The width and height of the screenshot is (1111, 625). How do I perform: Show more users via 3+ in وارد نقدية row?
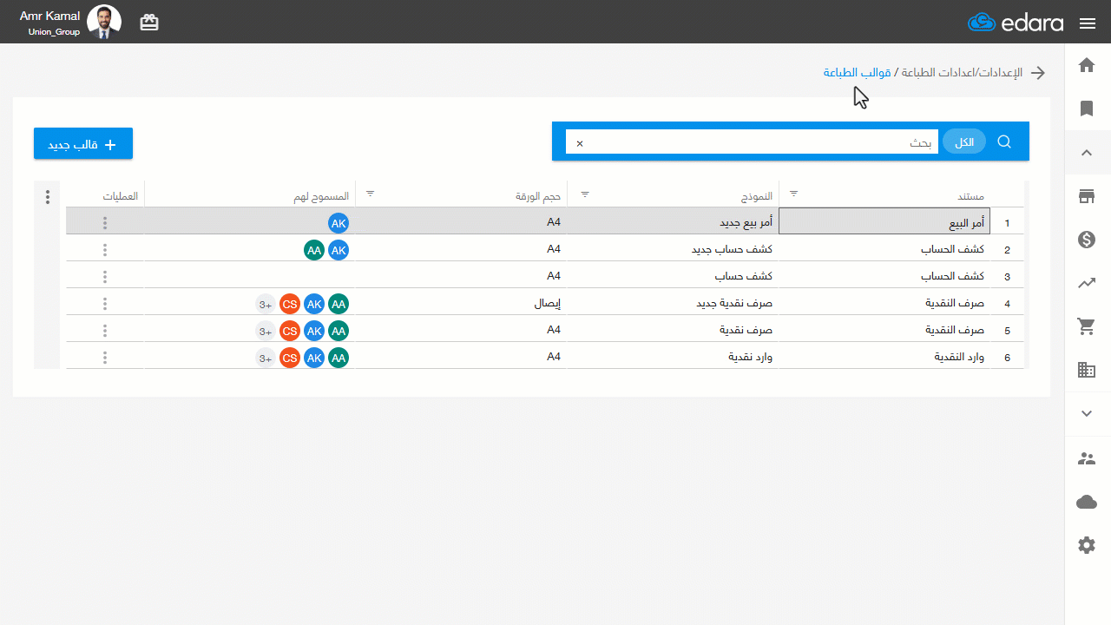[266, 358]
